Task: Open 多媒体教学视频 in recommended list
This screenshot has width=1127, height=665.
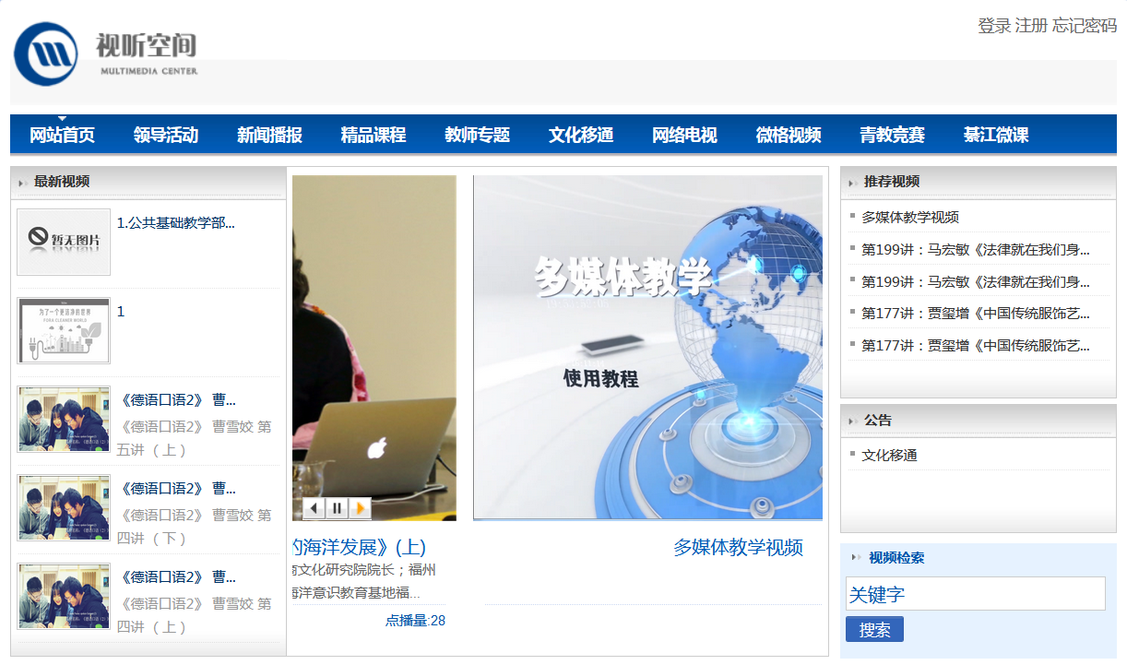Action: coord(909,218)
